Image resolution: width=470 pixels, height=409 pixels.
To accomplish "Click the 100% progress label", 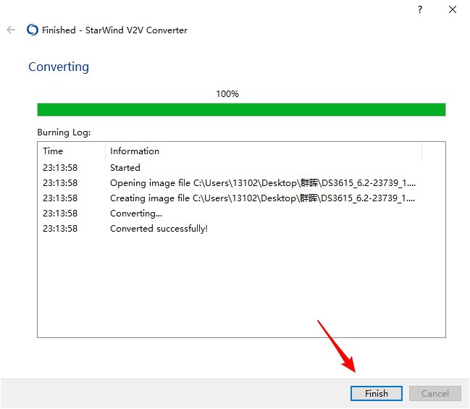I will pyautogui.click(x=227, y=94).
